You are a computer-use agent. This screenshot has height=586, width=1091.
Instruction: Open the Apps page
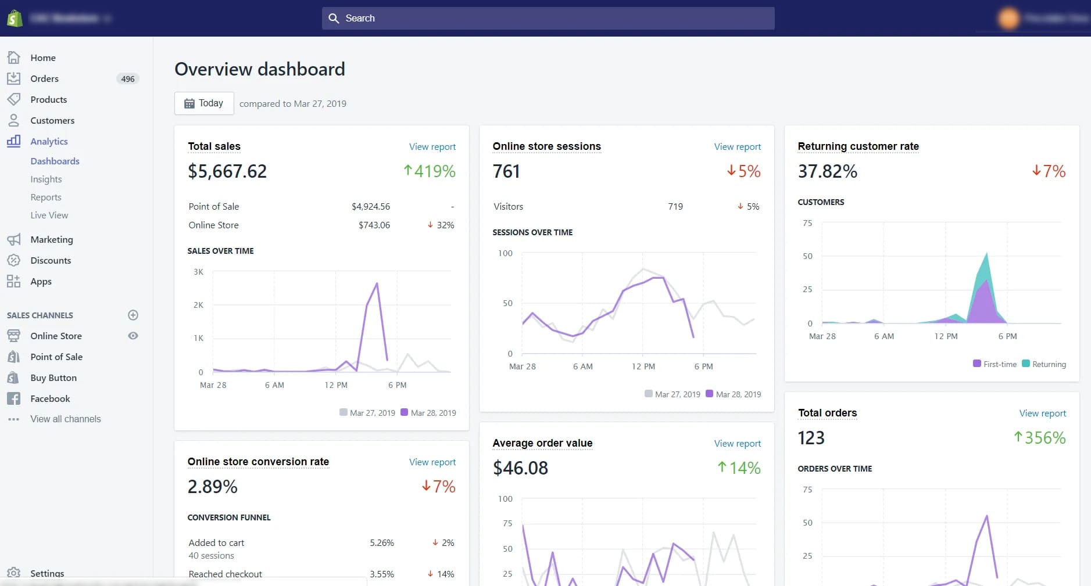click(41, 281)
